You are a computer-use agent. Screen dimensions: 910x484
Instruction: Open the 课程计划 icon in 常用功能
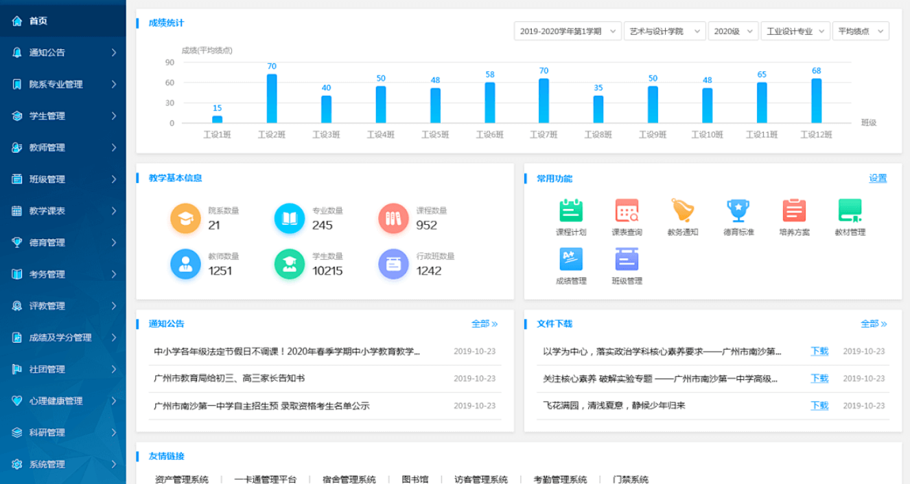pos(571,213)
